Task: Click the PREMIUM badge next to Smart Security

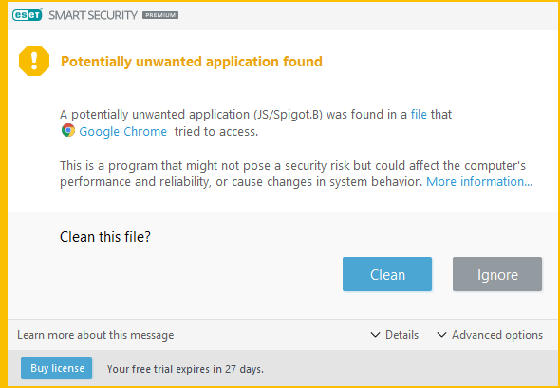Action: (x=160, y=15)
